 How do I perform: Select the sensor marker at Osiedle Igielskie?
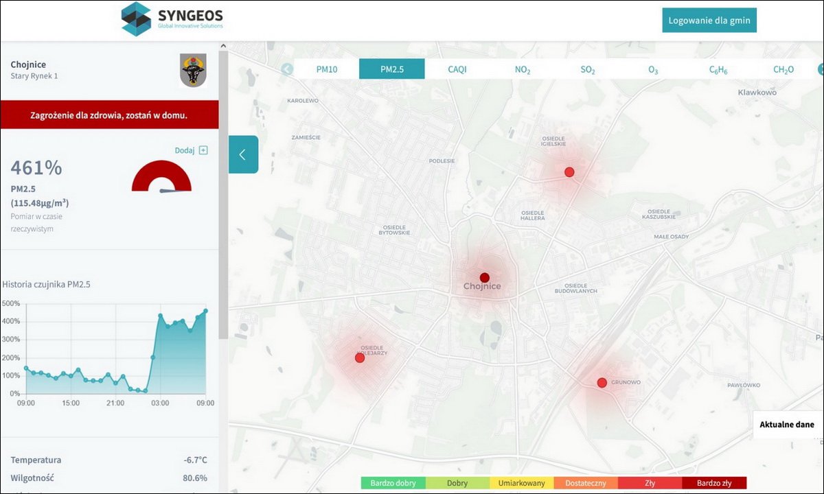coord(569,172)
